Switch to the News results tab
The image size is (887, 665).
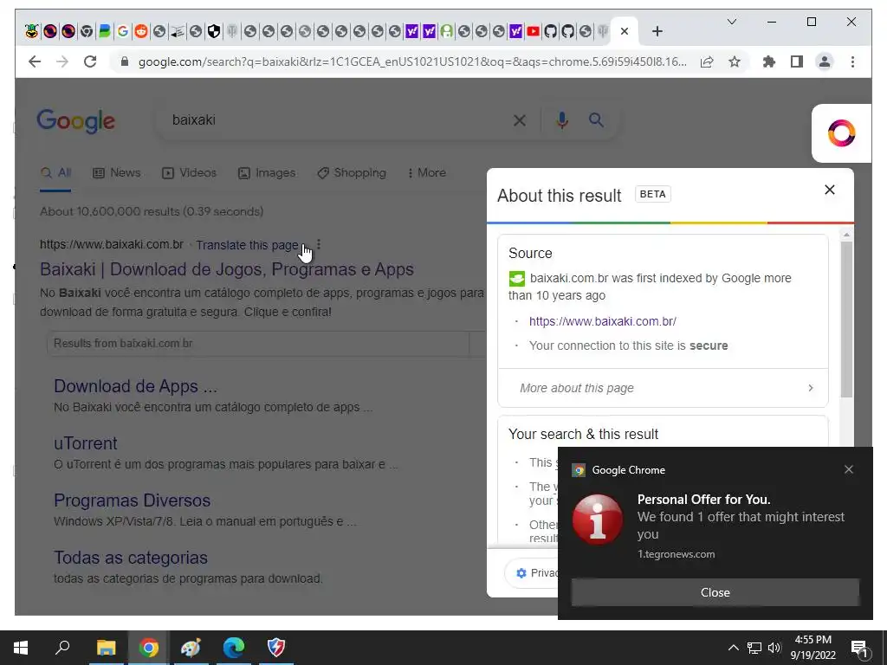coord(117,172)
